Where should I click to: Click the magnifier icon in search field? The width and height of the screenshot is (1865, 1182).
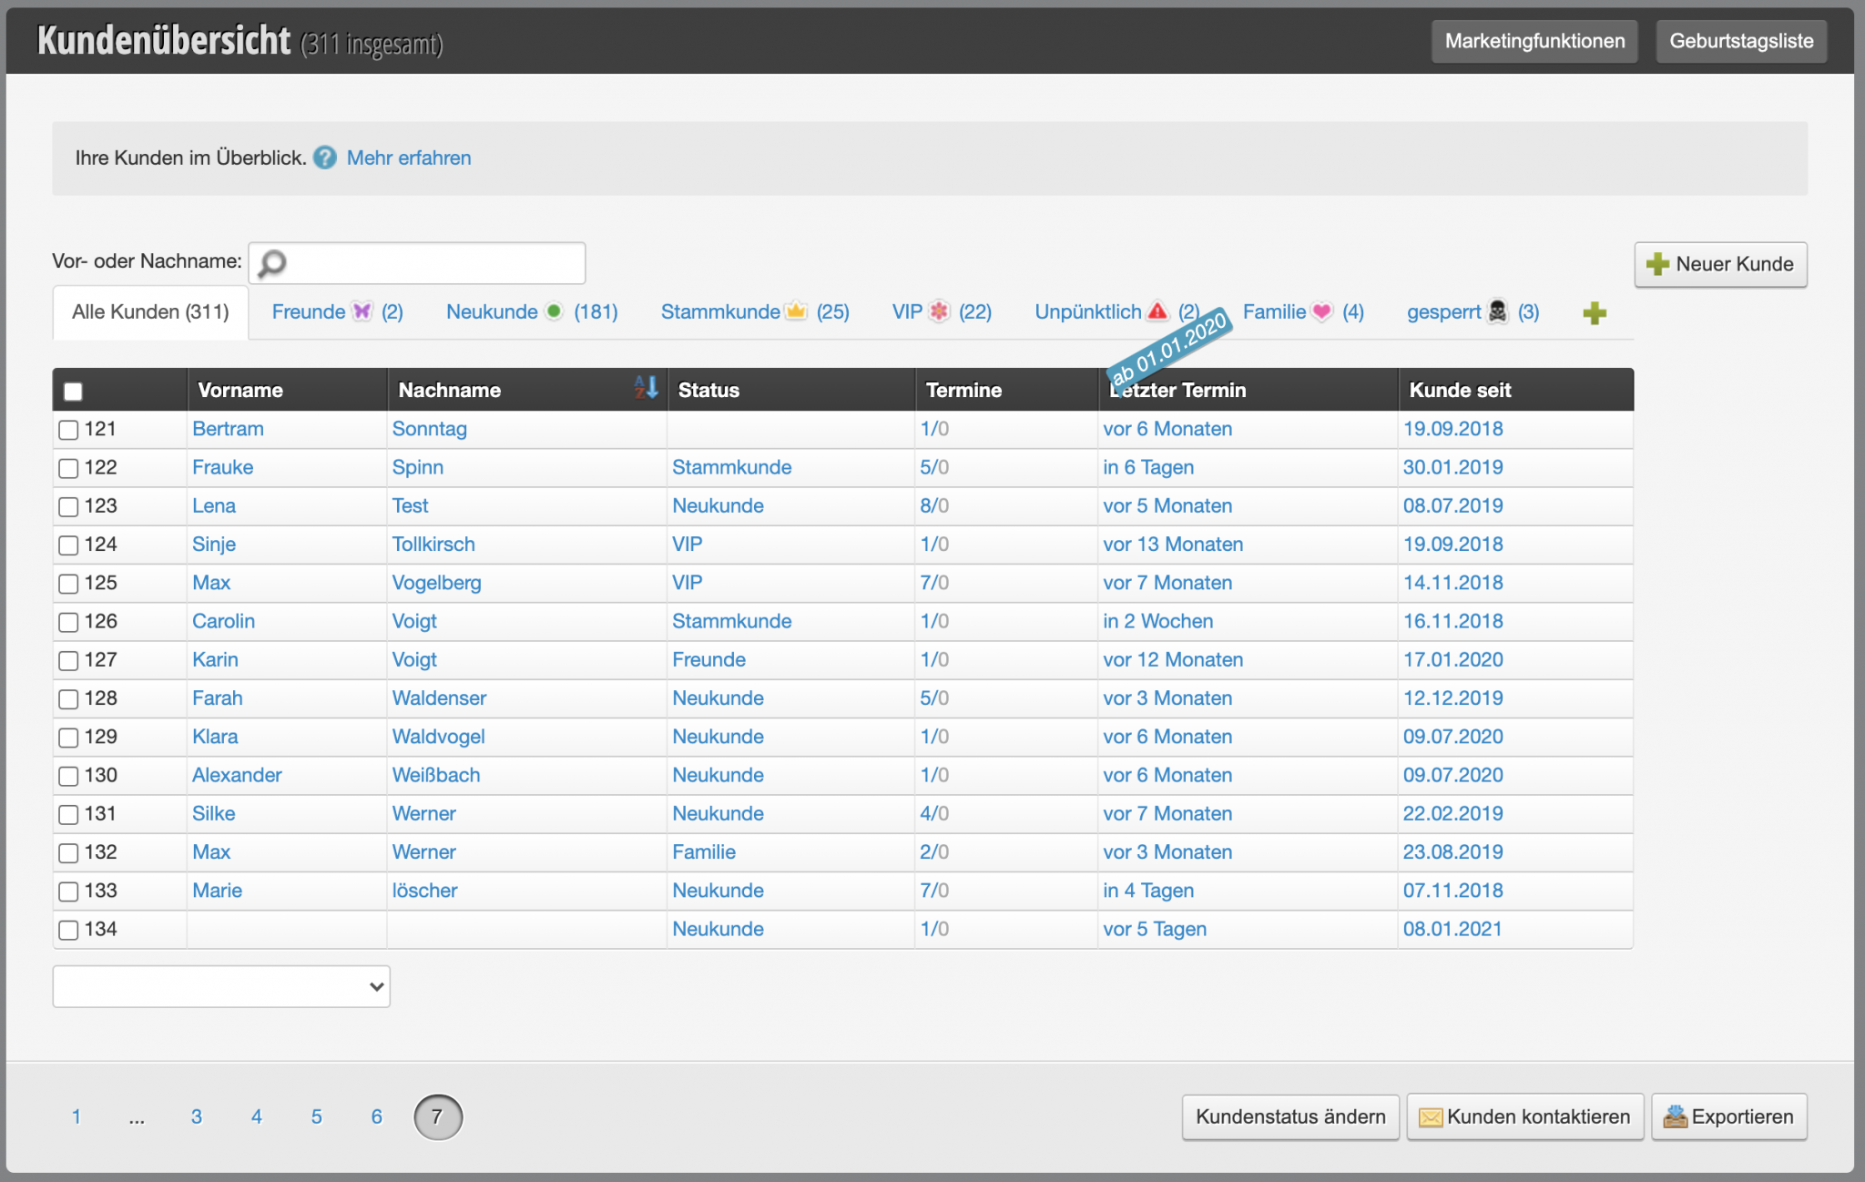(272, 263)
